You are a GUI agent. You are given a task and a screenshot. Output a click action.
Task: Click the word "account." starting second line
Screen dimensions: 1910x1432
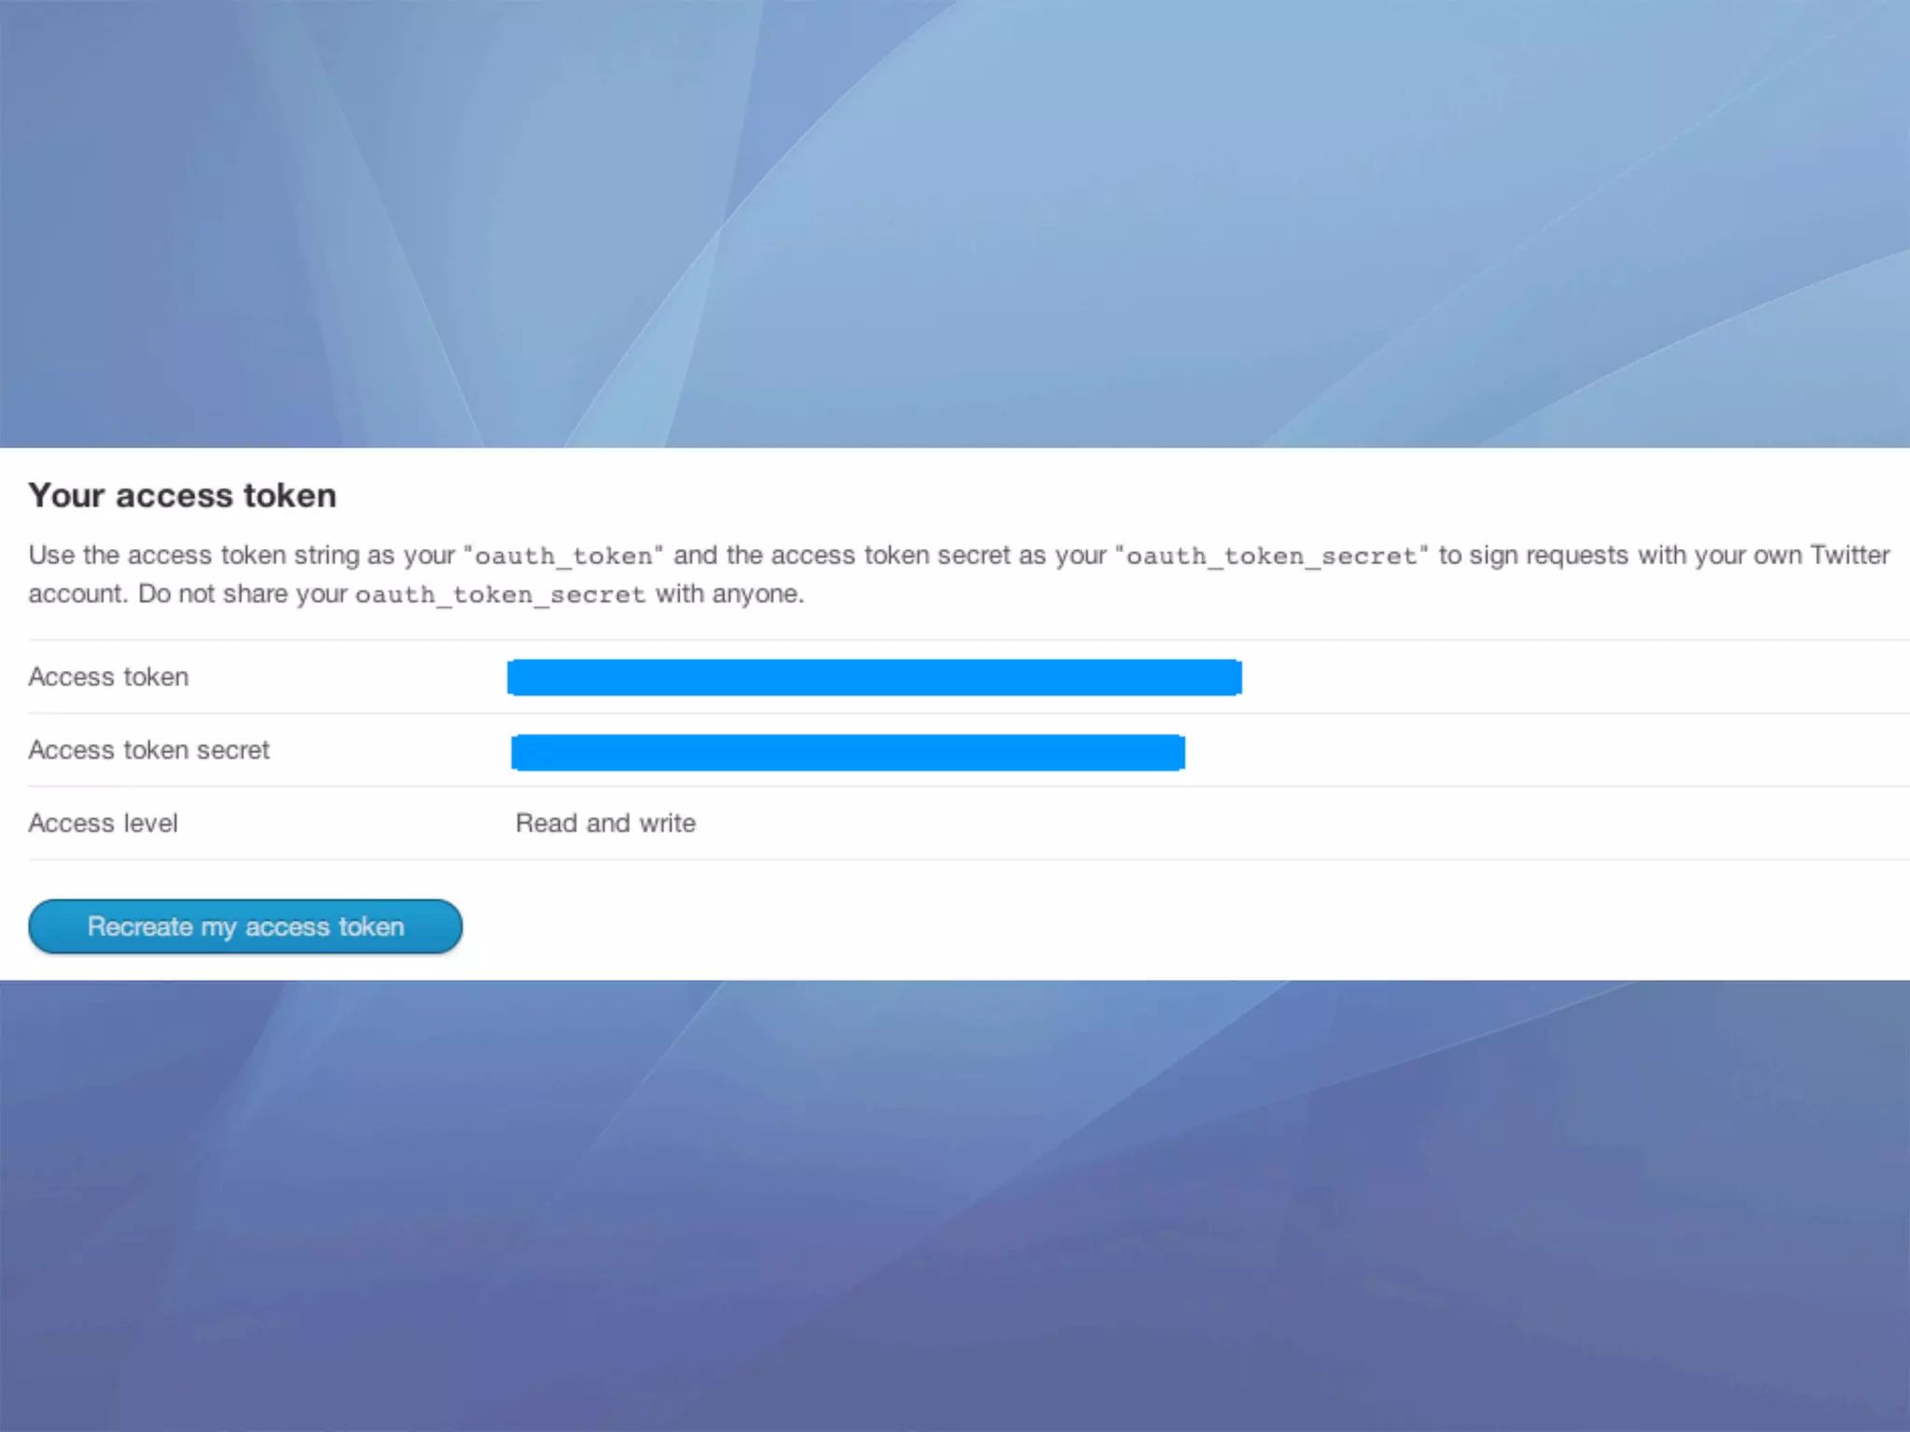76,594
